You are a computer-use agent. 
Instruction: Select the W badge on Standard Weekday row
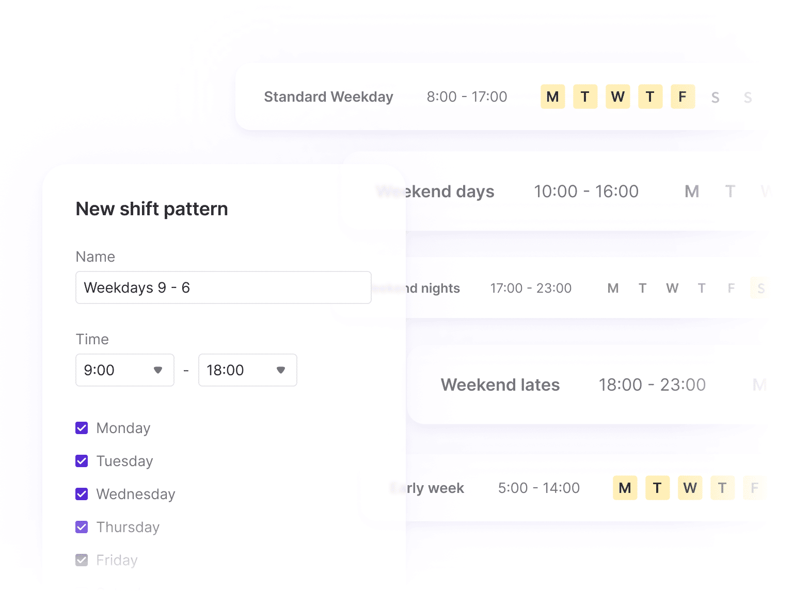[x=617, y=97]
